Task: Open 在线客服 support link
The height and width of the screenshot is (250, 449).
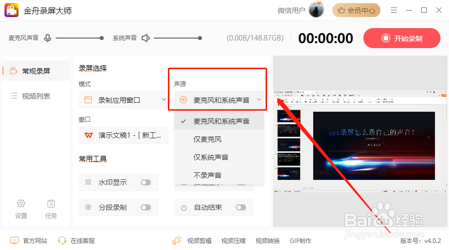Action: click(76, 240)
